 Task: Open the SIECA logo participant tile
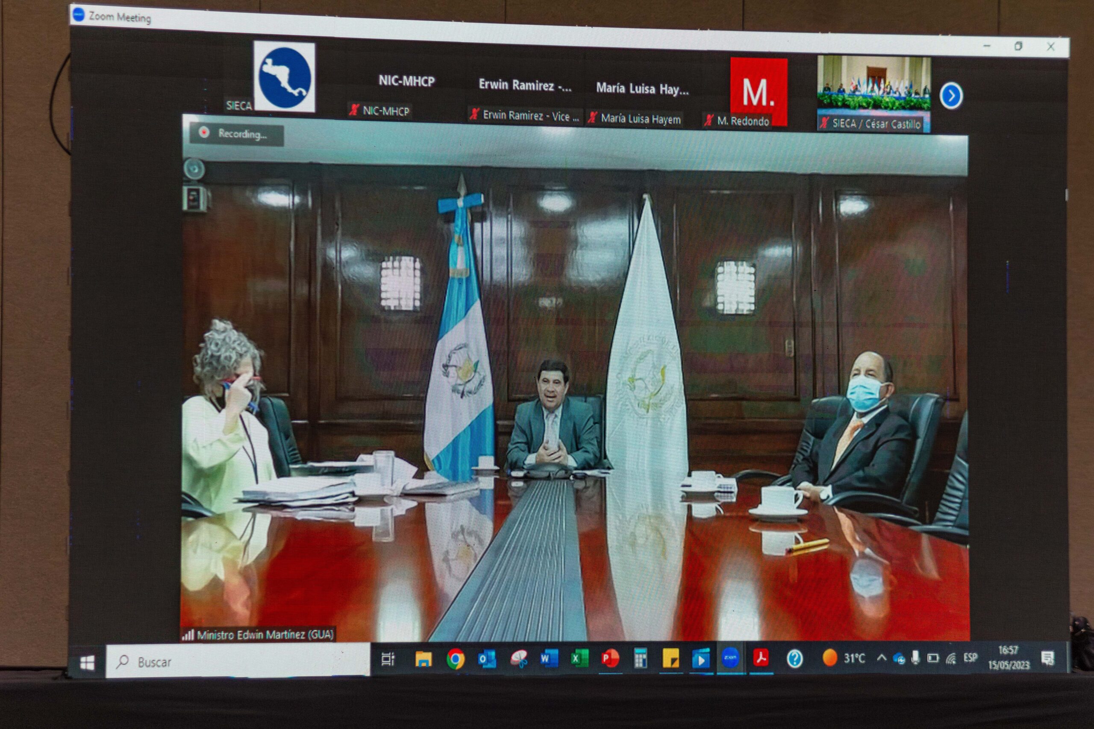pyautogui.click(x=284, y=78)
